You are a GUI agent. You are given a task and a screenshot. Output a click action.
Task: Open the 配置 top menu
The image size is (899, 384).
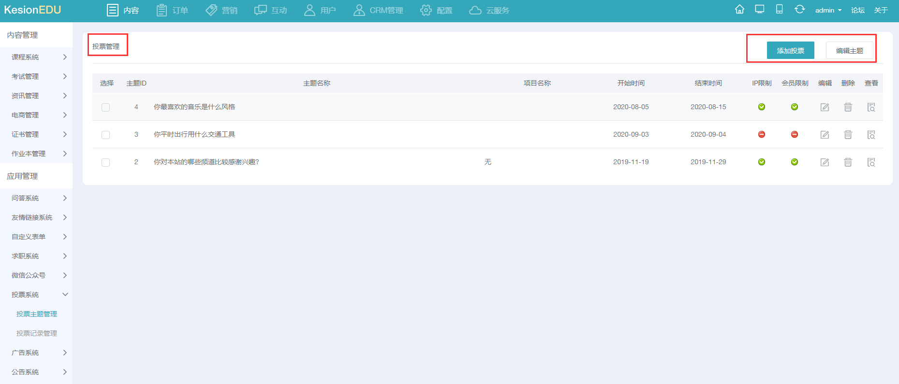click(x=436, y=10)
